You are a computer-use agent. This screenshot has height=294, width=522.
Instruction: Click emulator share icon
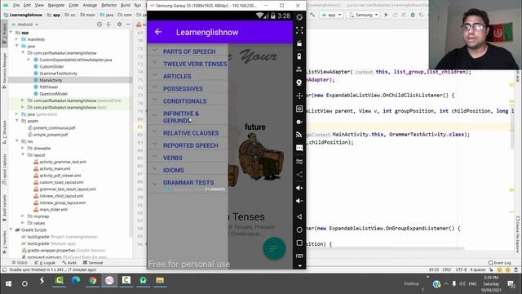(x=299, y=174)
